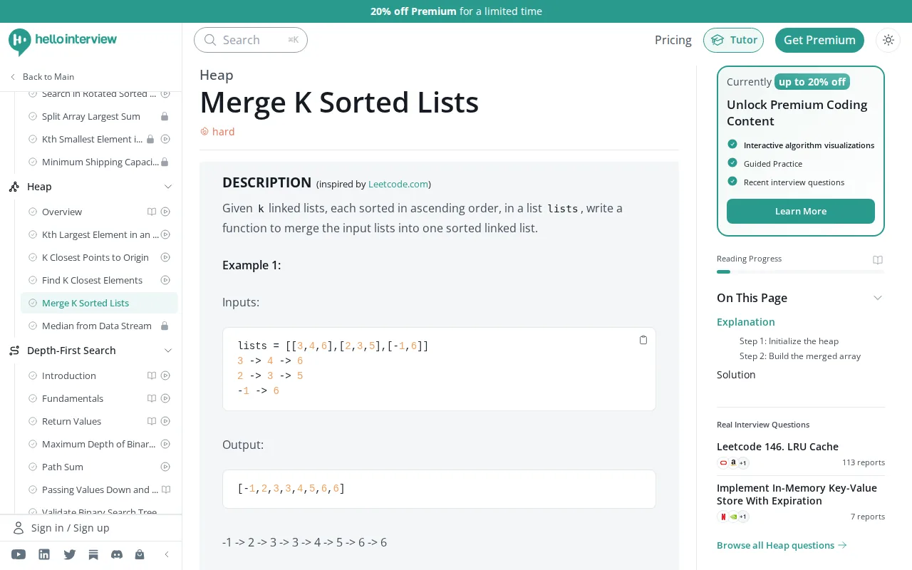Open the Twitter link icon
912x570 pixels.
coord(70,554)
